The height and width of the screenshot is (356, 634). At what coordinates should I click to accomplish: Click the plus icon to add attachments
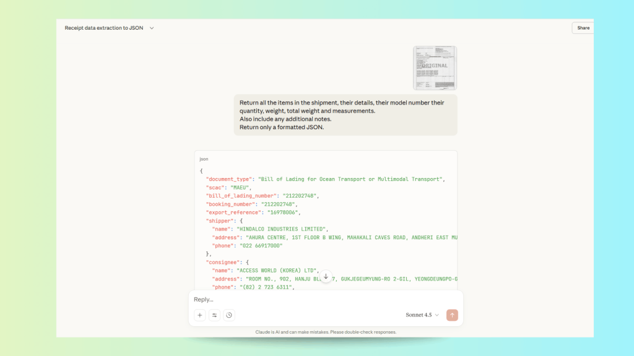[x=200, y=315]
